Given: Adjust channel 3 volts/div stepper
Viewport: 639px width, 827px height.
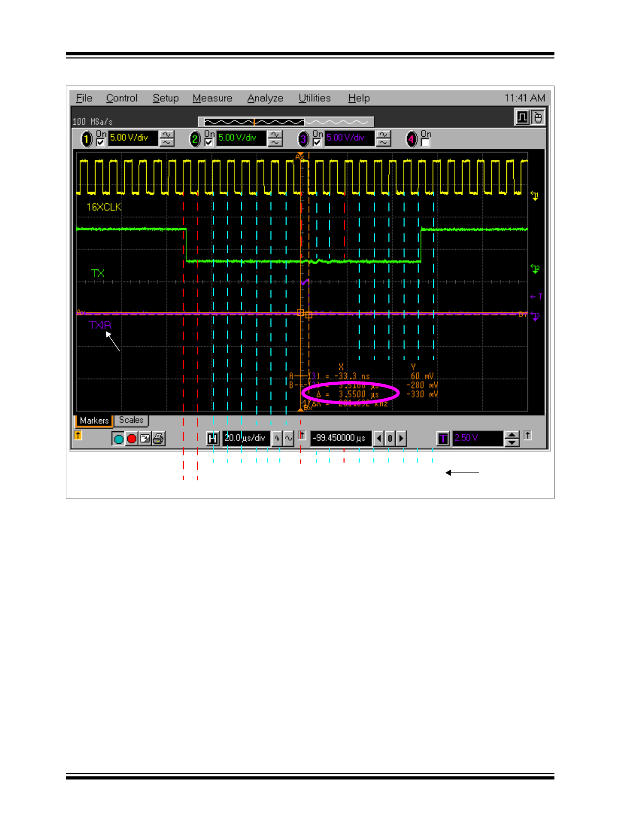Looking at the screenshot, I should 384,138.
